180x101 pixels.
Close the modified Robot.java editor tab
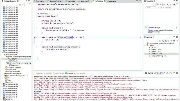[105, 1]
